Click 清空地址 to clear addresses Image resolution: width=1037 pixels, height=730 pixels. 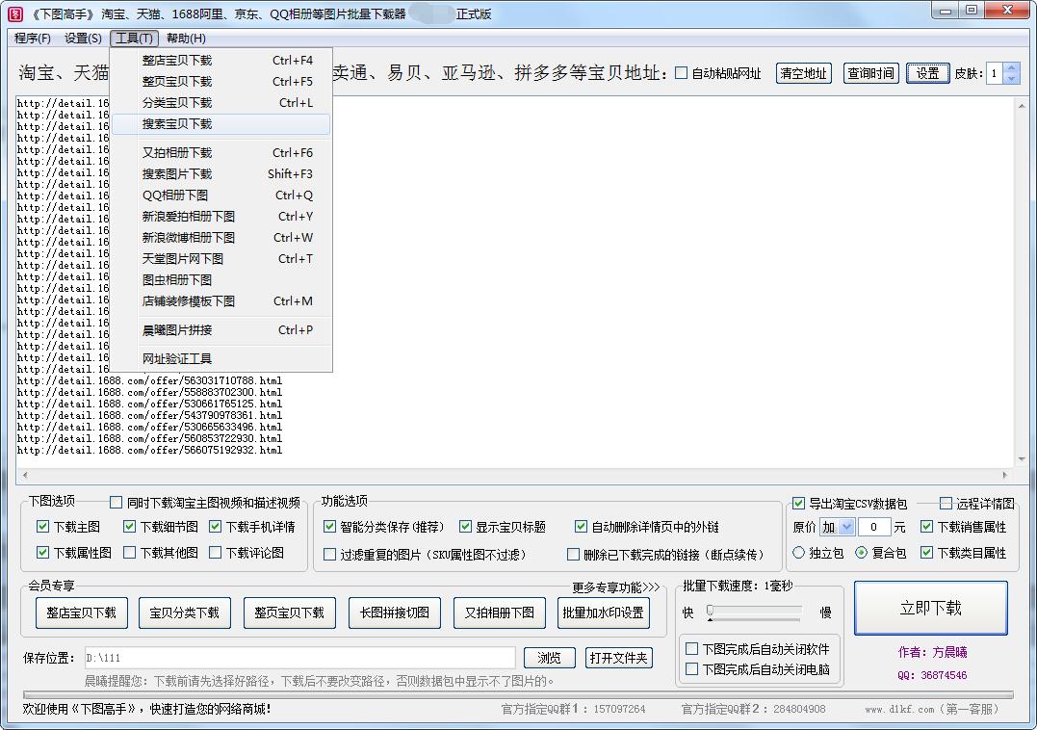click(x=804, y=72)
